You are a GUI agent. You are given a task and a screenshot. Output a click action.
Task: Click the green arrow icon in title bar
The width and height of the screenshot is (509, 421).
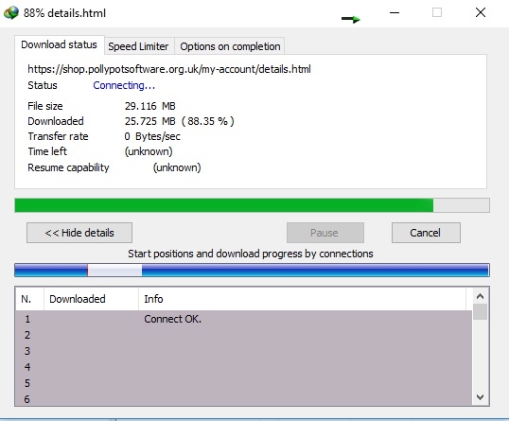[351, 19]
